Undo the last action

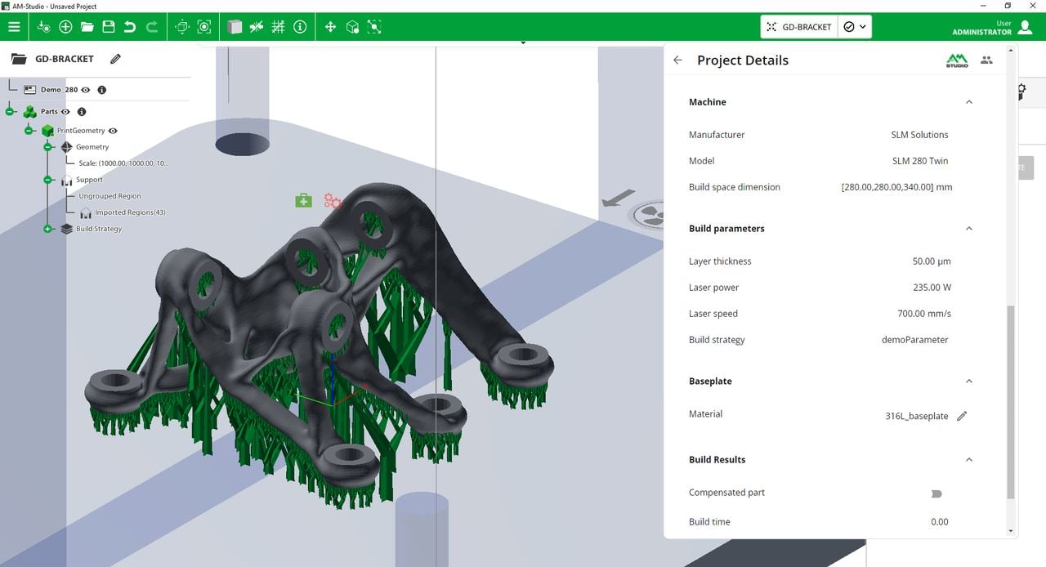pos(130,27)
